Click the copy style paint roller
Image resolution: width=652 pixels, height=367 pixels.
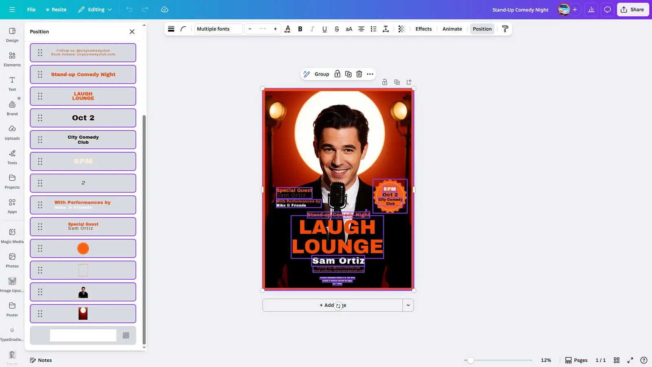[505, 29]
